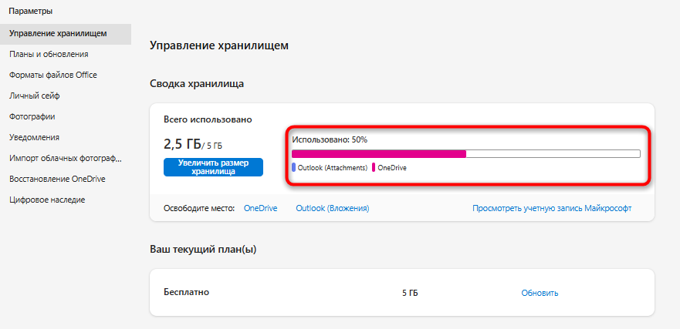Open Планы и обновления settings
This screenshot has width=680, height=329.
pyautogui.click(x=49, y=55)
